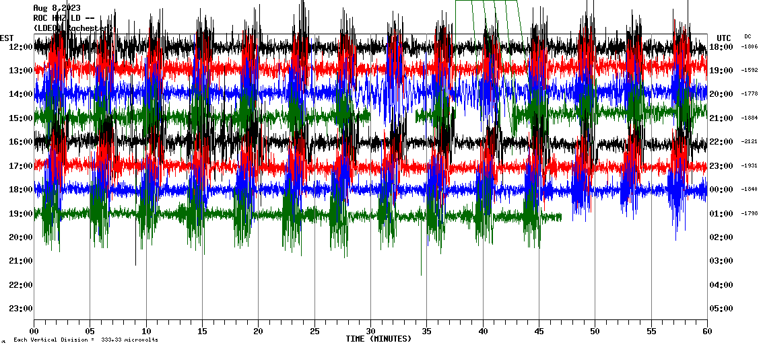Click the DC value -1798
Screen dimensions: 761x349
[749, 214]
